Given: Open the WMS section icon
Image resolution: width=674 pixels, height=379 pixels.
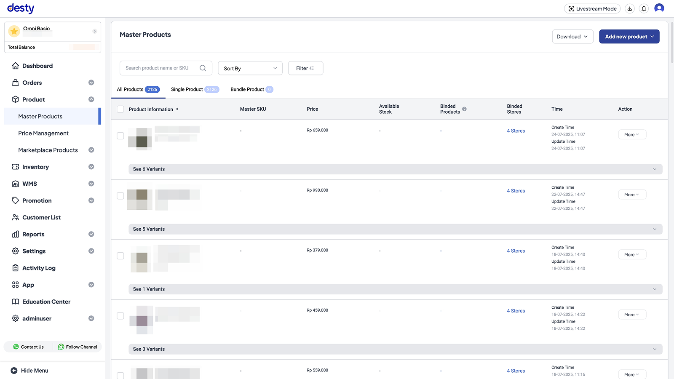Looking at the screenshot, I should (x=15, y=184).
